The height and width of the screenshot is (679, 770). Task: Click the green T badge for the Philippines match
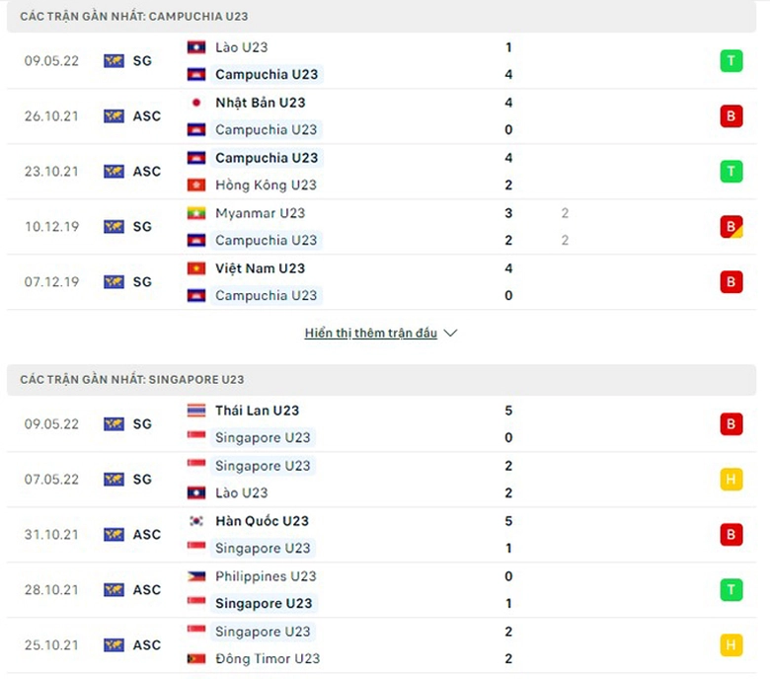click(731, 590)
